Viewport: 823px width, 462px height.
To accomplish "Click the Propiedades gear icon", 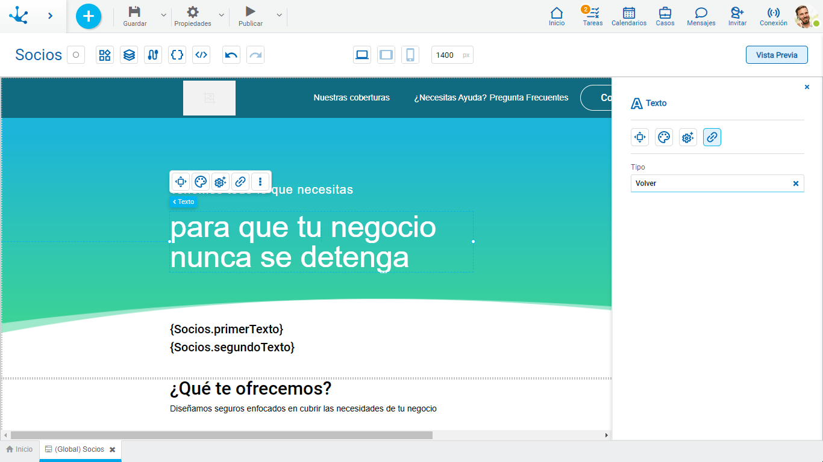I will [192, 12].
